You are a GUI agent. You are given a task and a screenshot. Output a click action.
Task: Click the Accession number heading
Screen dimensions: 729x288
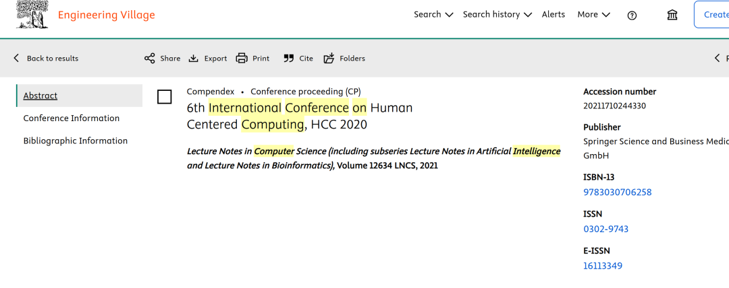(620, 92)
